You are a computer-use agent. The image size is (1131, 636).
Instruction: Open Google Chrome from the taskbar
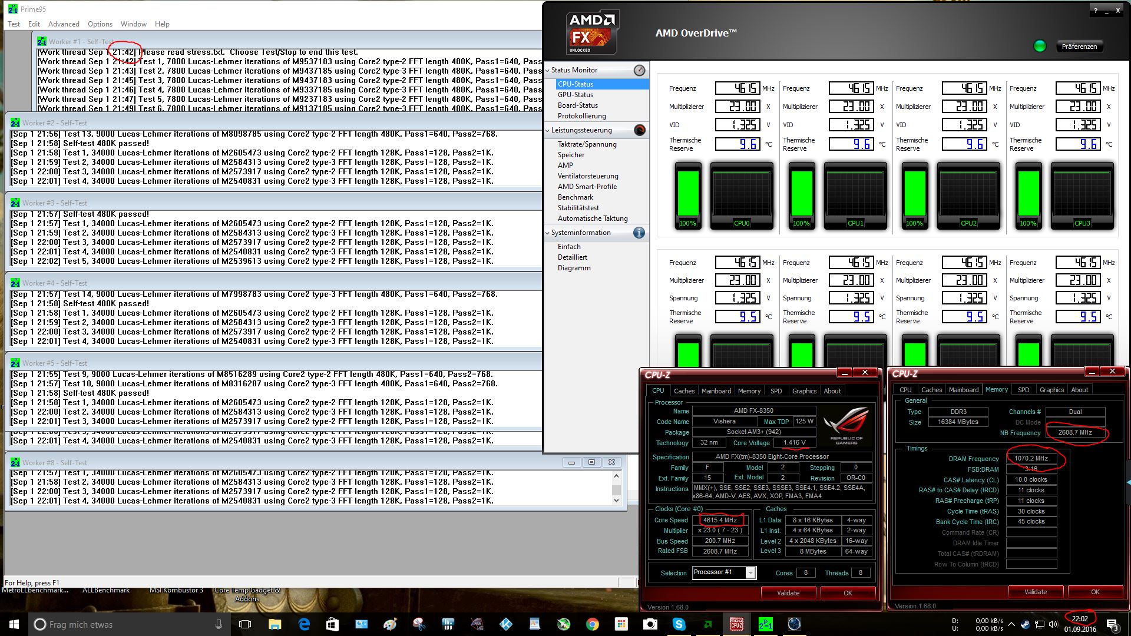593,624
